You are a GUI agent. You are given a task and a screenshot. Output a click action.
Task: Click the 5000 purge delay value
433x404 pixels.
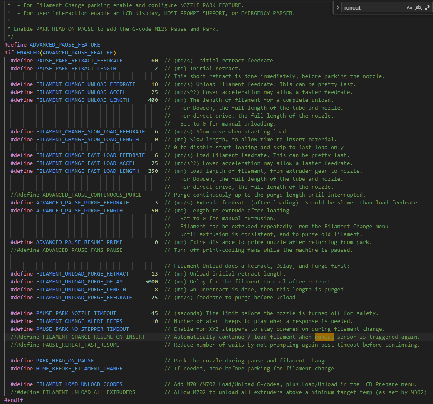pos(151,282)
